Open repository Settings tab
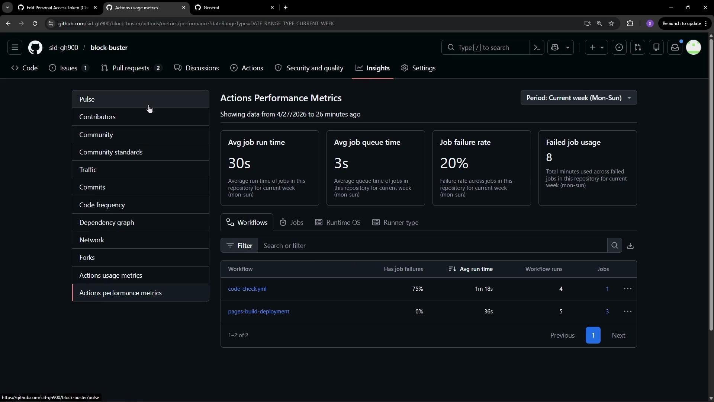 pos(418,68)
